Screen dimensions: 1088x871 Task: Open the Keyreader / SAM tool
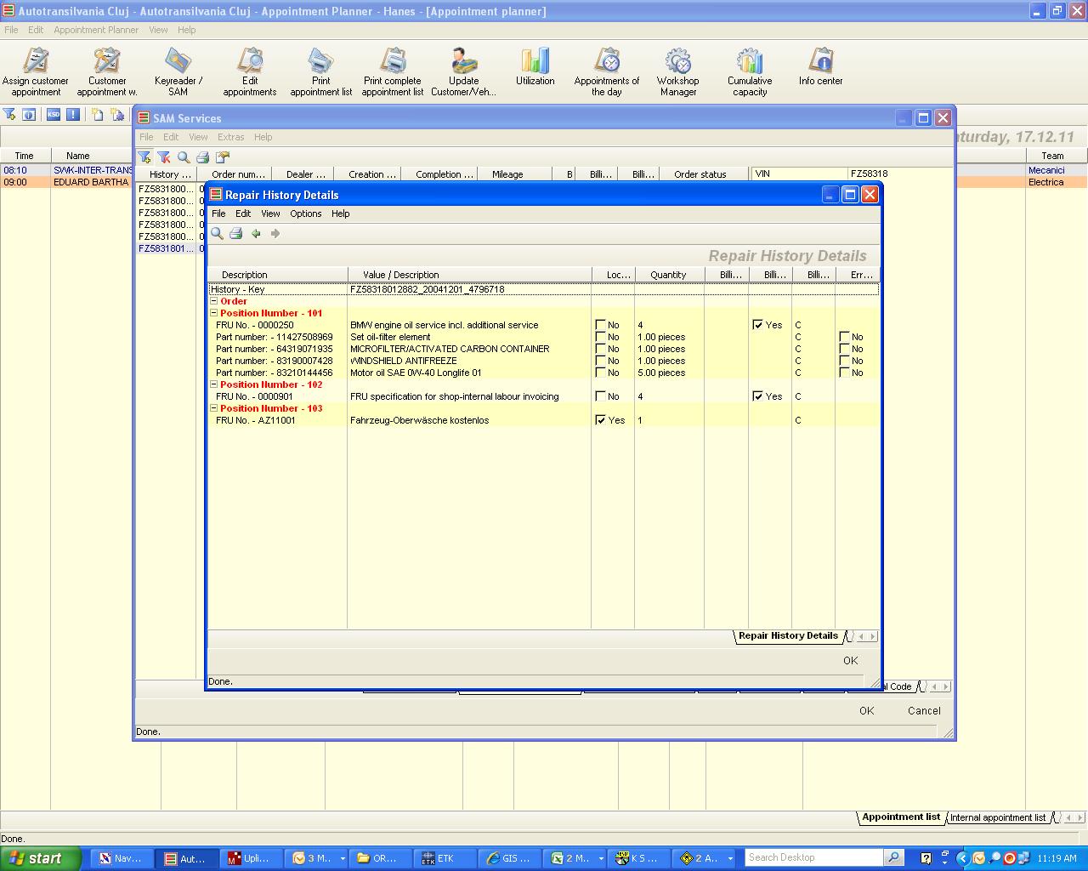pos(178,71)
